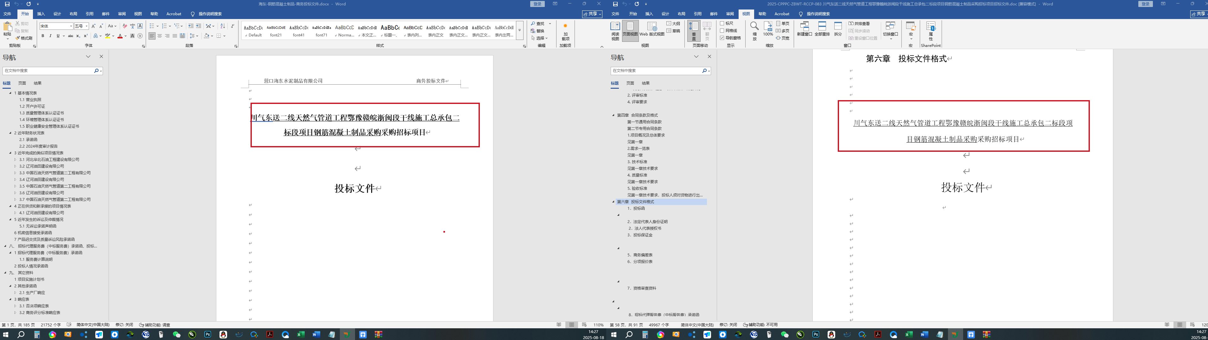Click Format Painter (格式刷) in left window
This screenshot has width=1208, height=340.
pyautogui.click(x=24, y=38)
